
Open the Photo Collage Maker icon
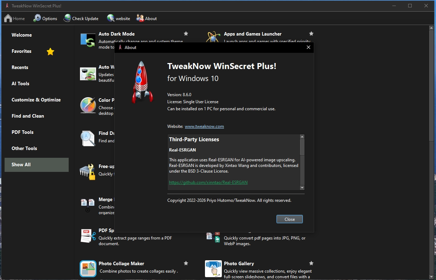point(88,269)
